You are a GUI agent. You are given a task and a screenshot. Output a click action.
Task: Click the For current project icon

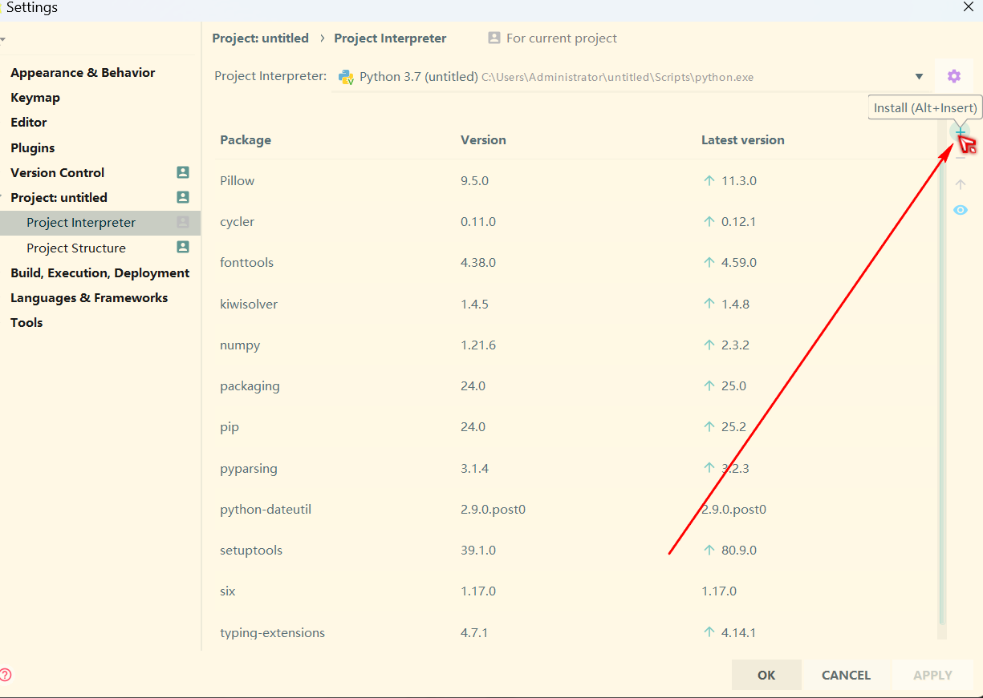pyautogui.click(x=494, y=38)
